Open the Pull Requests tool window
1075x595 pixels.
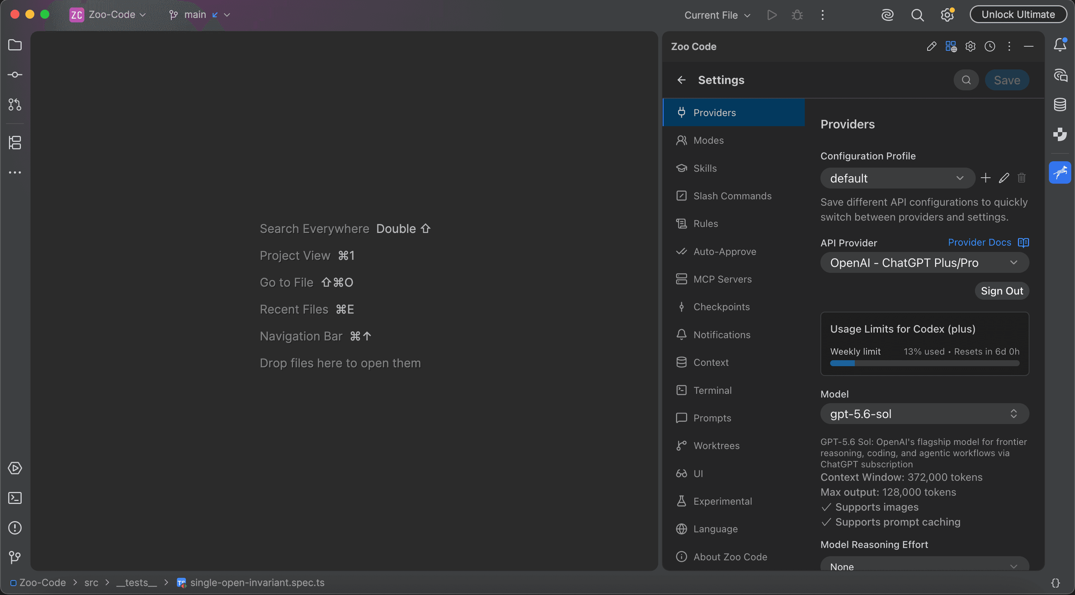coord(15,104)
